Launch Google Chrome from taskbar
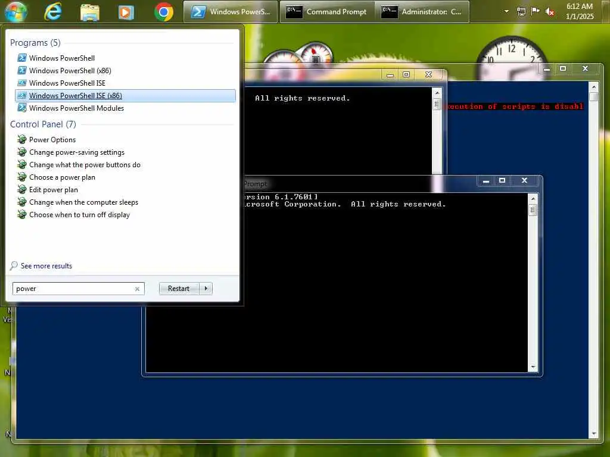This screenshot has height=457, width=610. pos(164,12)
